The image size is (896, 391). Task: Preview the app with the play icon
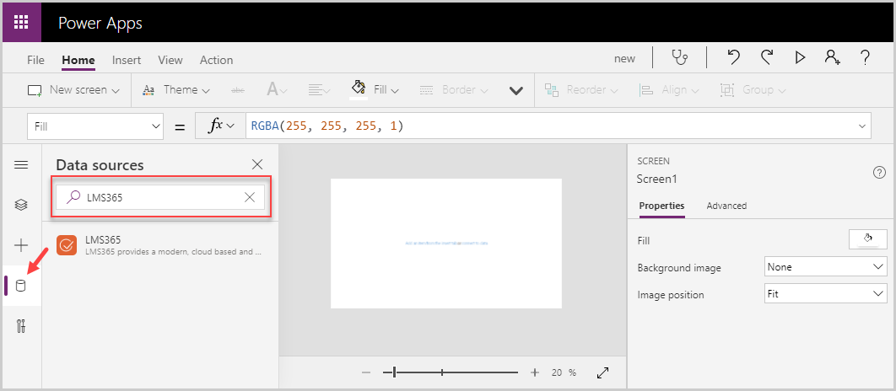pyautogui.click(x=800, y=57)
